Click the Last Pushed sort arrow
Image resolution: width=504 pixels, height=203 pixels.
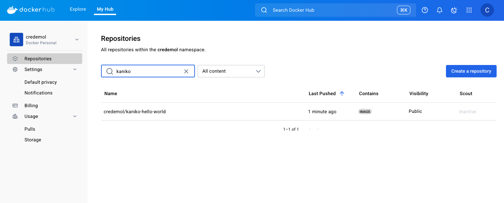pyautogui.click(x=342, y=93)
